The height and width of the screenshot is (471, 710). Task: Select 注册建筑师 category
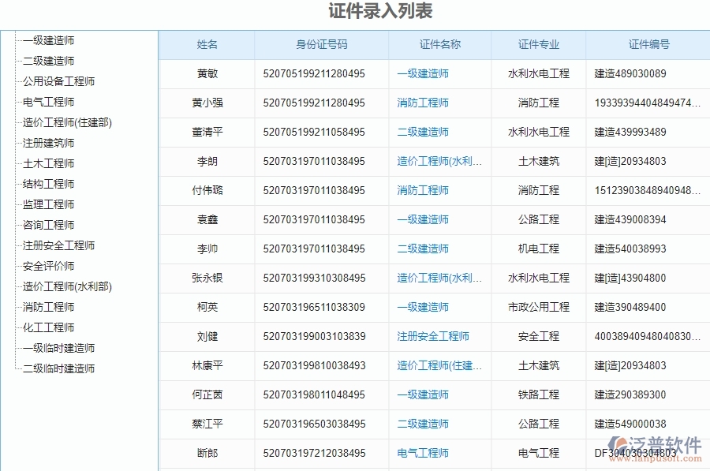[46, 143]
